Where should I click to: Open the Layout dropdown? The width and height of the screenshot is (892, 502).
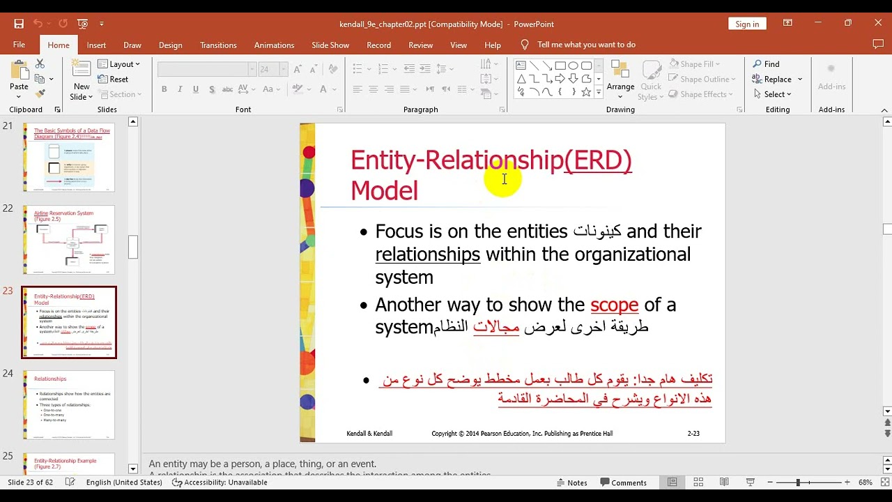coord(120,64)
